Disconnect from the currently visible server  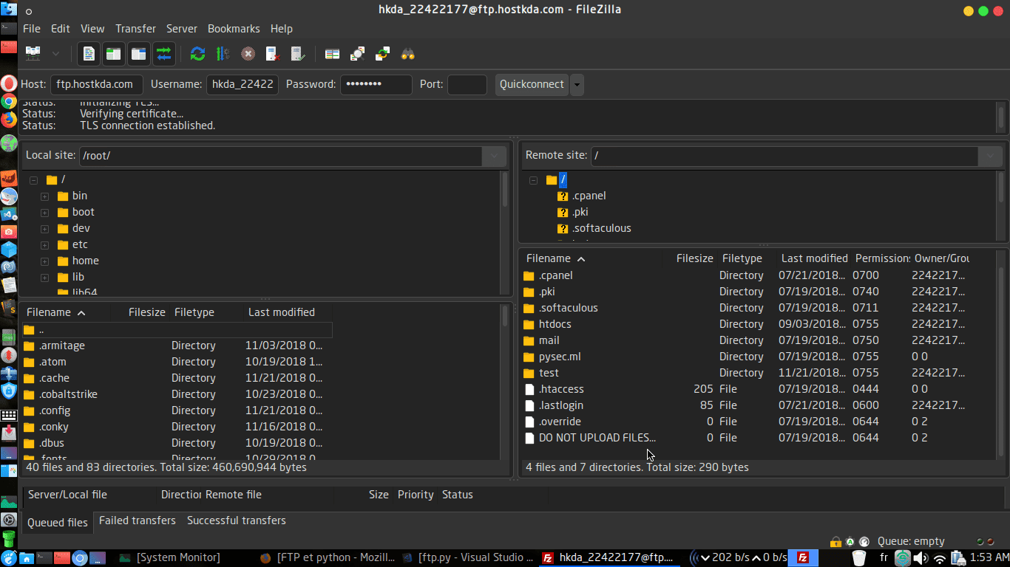click(273, 53)
